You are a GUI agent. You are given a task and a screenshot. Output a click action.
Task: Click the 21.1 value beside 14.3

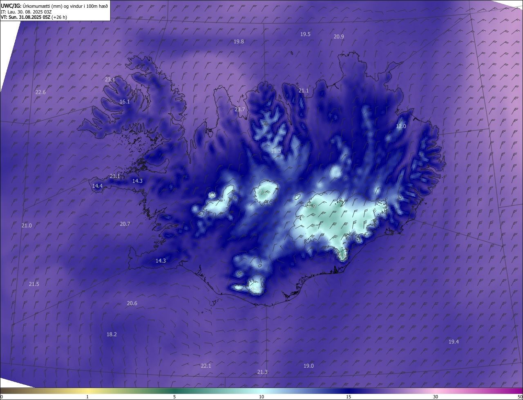[115, 176]
